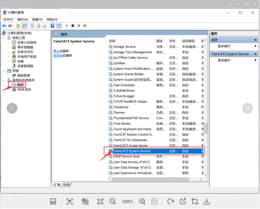Open the 操作(A) menu
This screenshot has width=260, height=209.
coord(23,19)
